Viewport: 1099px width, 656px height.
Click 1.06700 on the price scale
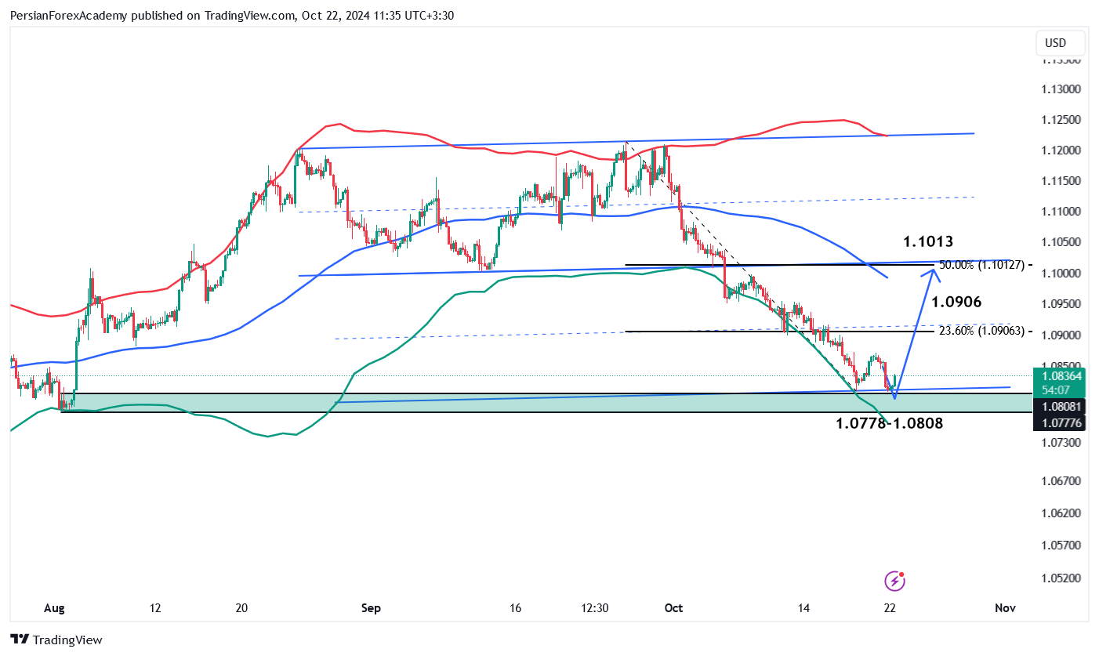point(1062,480)
